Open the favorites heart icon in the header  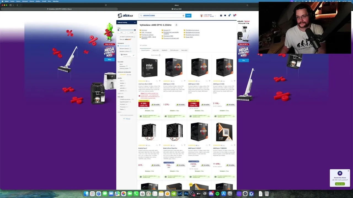pos(225,16)
